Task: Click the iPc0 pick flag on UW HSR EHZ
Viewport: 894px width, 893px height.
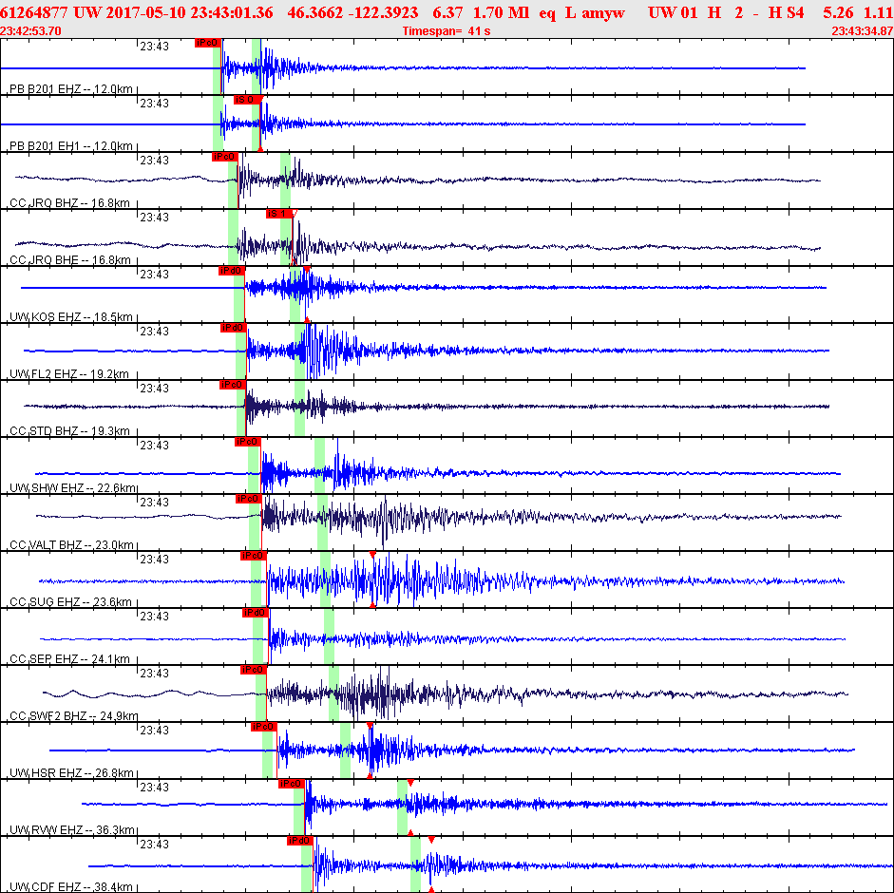Action: point(263,727)
